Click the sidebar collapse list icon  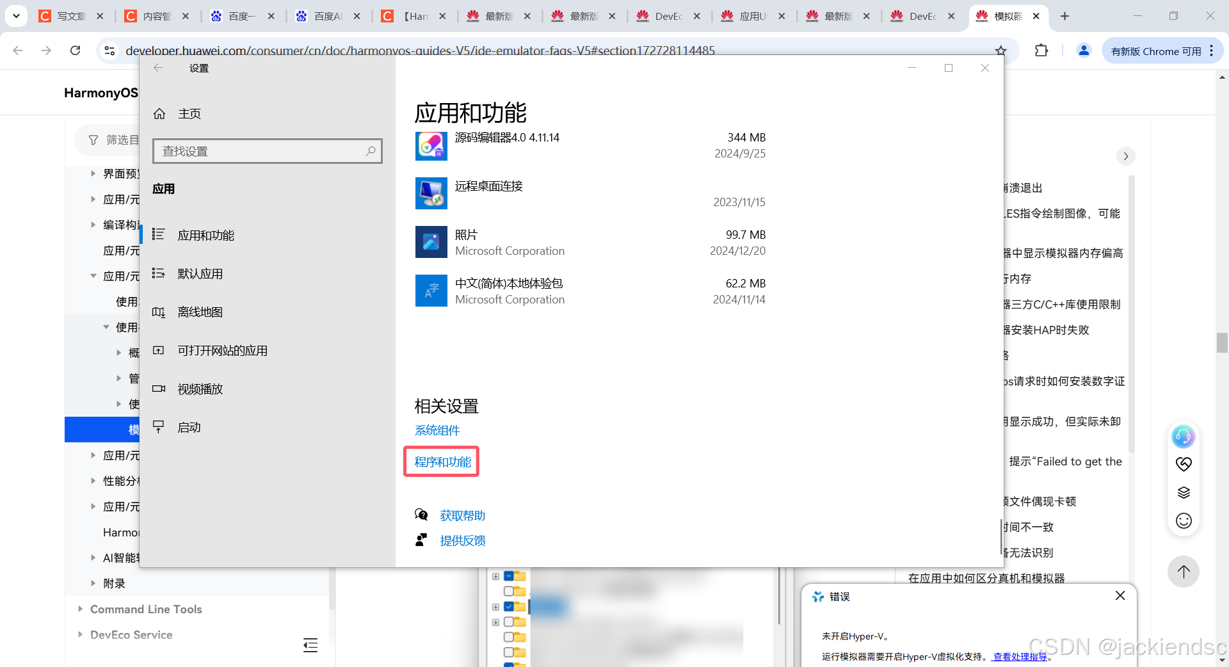(310, 645)
